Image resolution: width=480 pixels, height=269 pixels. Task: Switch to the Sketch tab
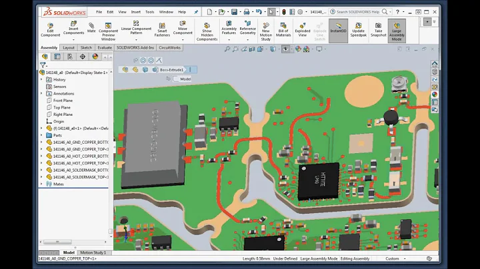pos(86,48)
